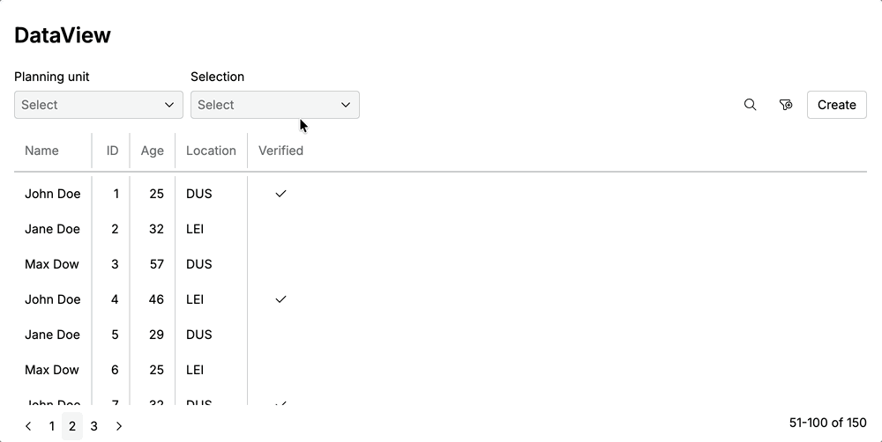Go to next page arrow
This screenshot has width=882, height=442.
coord(119,426)
